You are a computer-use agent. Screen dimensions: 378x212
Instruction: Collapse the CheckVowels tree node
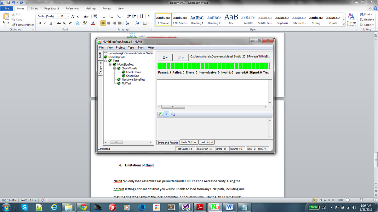[115, 68]
